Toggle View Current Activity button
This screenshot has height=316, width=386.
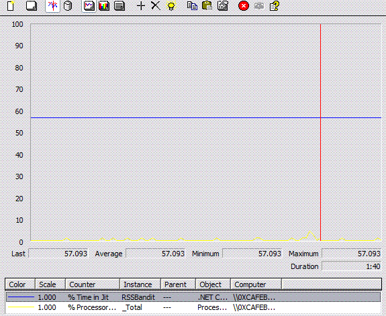[52, 6]
